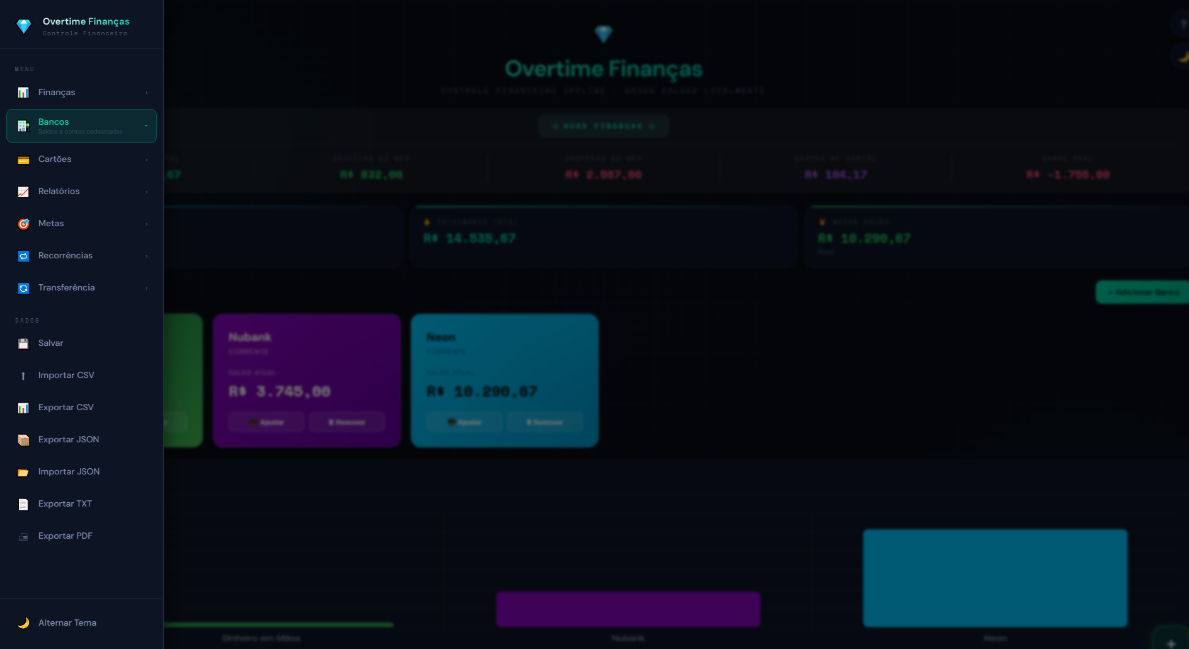Click the Alternar Tema moon icon
Image resolution: width=1189 pixels, height=649 pixels.
[23, 623]
